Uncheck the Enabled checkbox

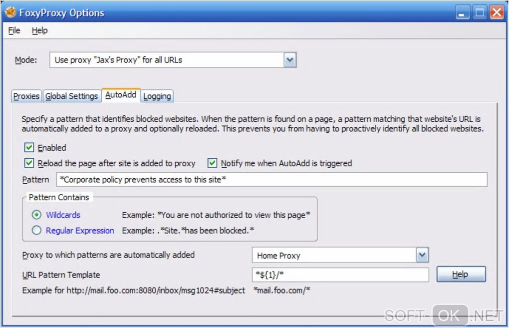tap(29, 148)
